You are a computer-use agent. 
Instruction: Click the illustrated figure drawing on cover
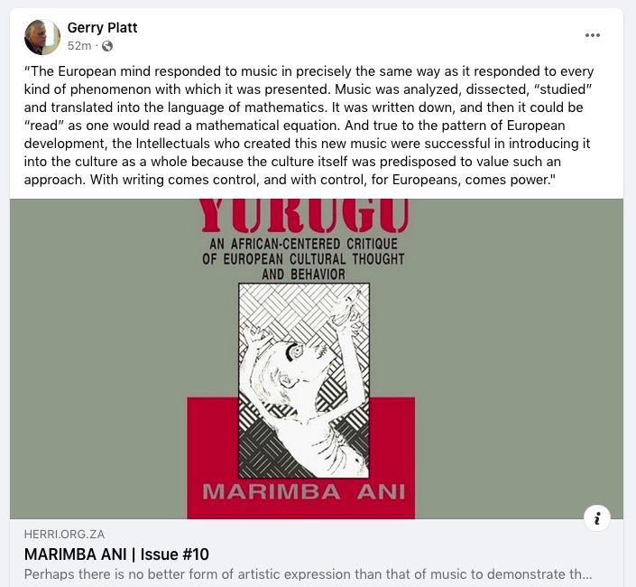pos(304,380)
